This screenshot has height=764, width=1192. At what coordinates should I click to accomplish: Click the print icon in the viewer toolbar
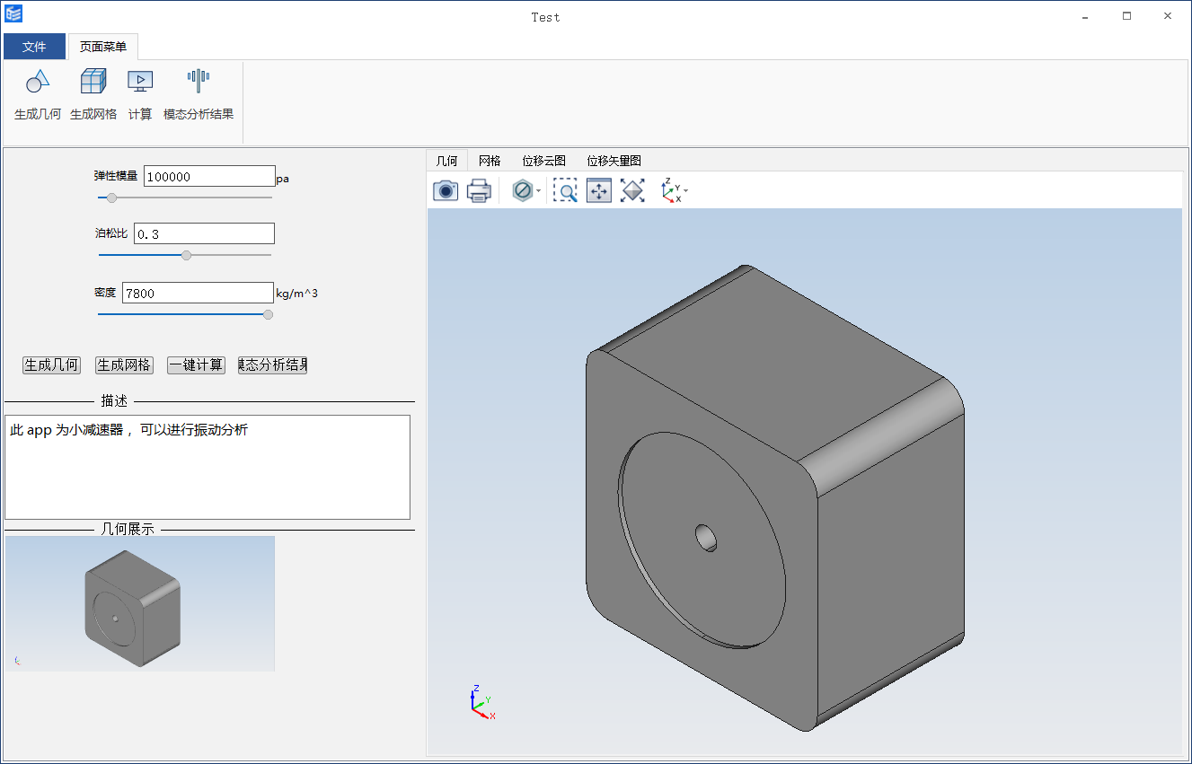(x=479, y=190)
